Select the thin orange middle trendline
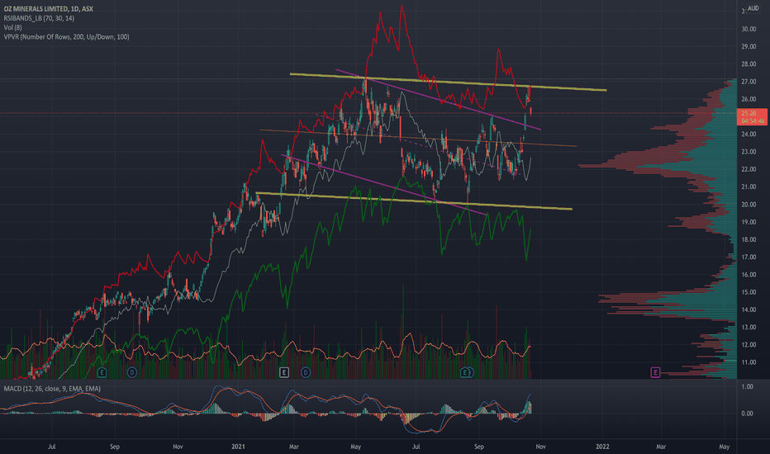The image size is (770, 454). coord(418,138)
